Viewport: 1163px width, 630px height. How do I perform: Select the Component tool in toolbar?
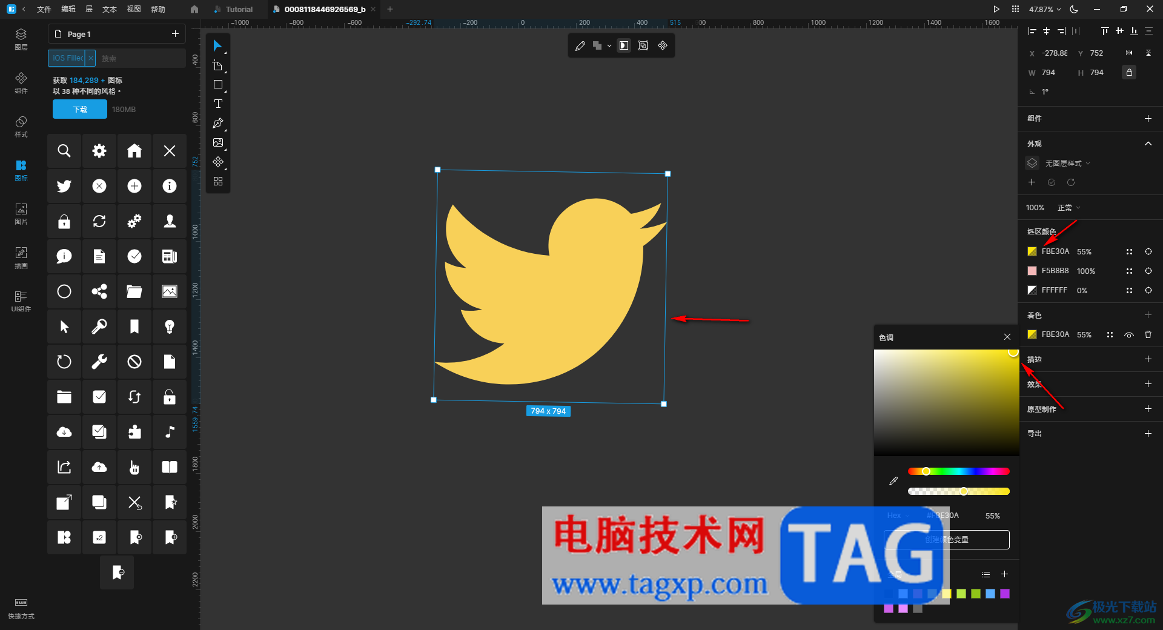tap(218, 162)
